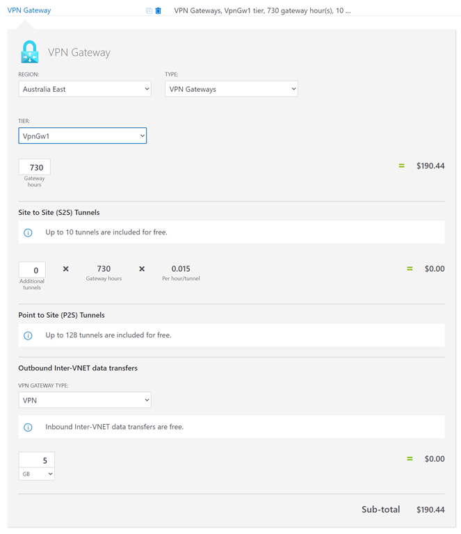Click the summary text VPN Gateways, VpnGw1 tier
Viewport: 461px width, 534px height.
(262, 11)
